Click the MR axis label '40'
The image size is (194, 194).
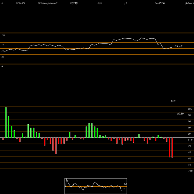(189, 128)
